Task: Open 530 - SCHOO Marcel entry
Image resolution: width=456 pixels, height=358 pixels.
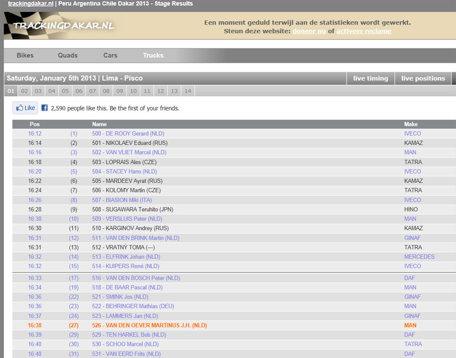Action: point(125,344)
